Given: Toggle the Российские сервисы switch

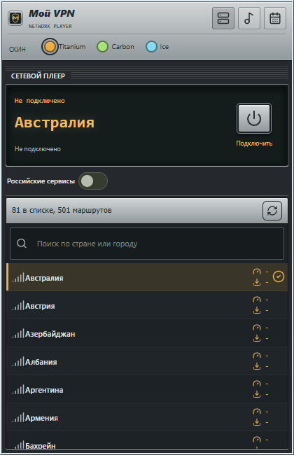Looking at the screenshot, I should tap(93, 181).
